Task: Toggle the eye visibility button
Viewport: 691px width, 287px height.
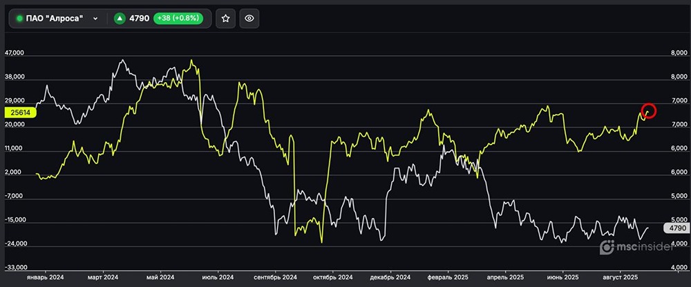Action: tap(249, 19)
